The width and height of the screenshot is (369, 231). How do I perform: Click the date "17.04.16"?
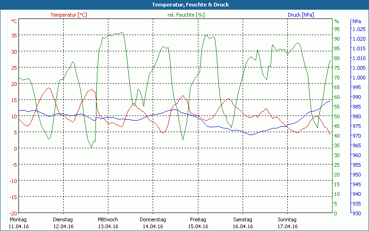click(x=287, y=226)
